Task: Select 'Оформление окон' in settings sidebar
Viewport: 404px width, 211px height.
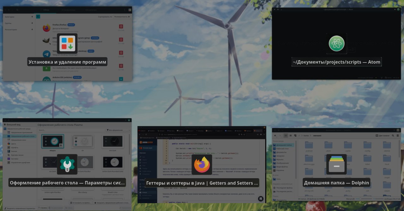Action: pos(19,140)
